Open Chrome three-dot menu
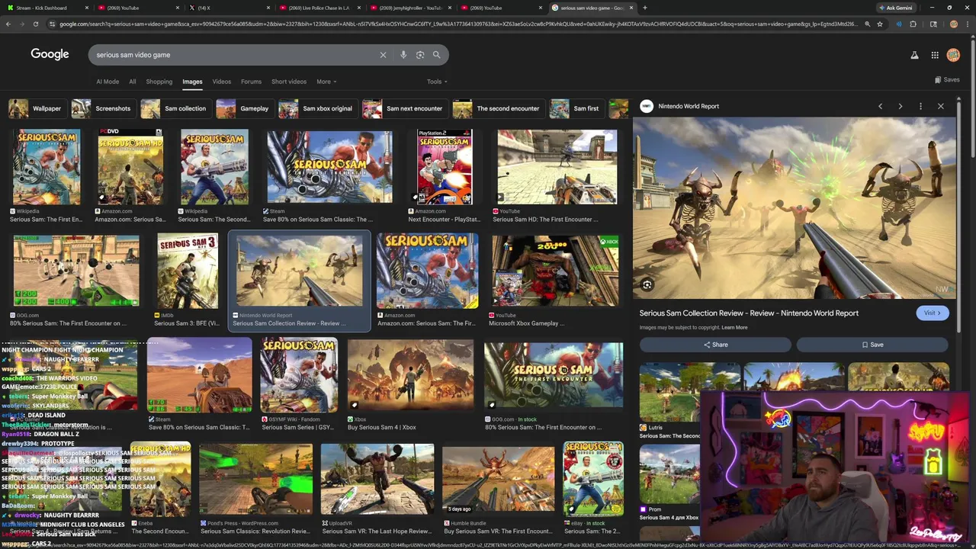The image size is (976, 549). (966, 24)
